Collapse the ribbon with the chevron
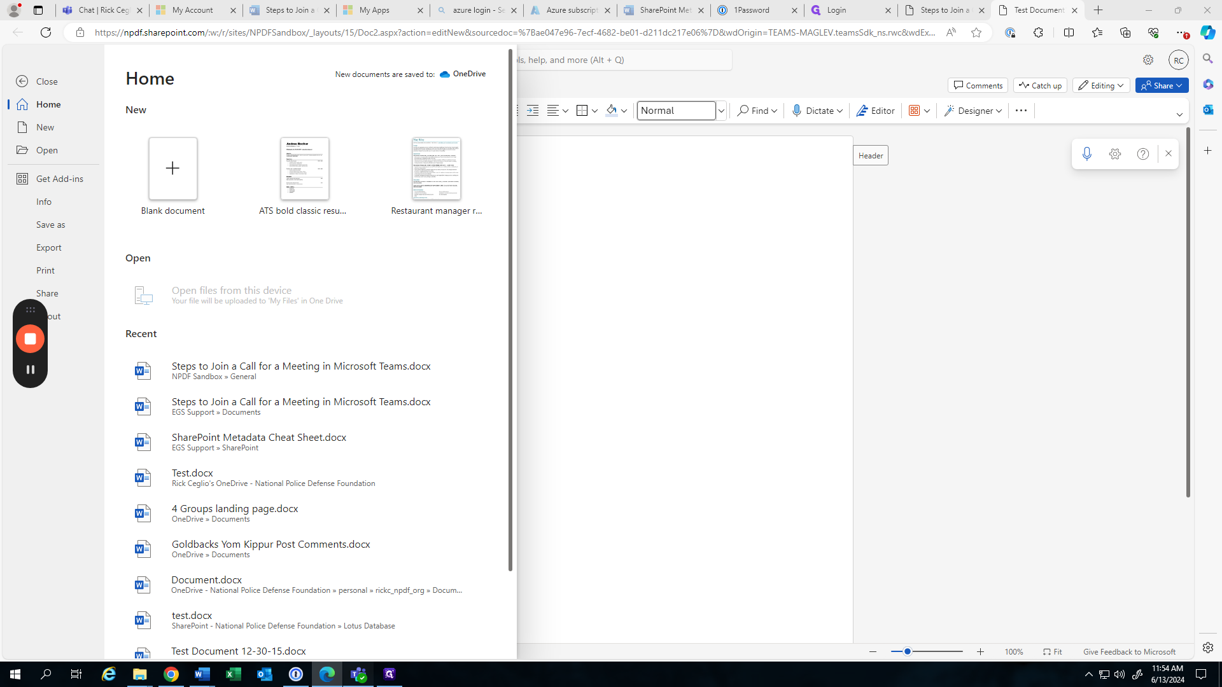 pos(1179,115)
